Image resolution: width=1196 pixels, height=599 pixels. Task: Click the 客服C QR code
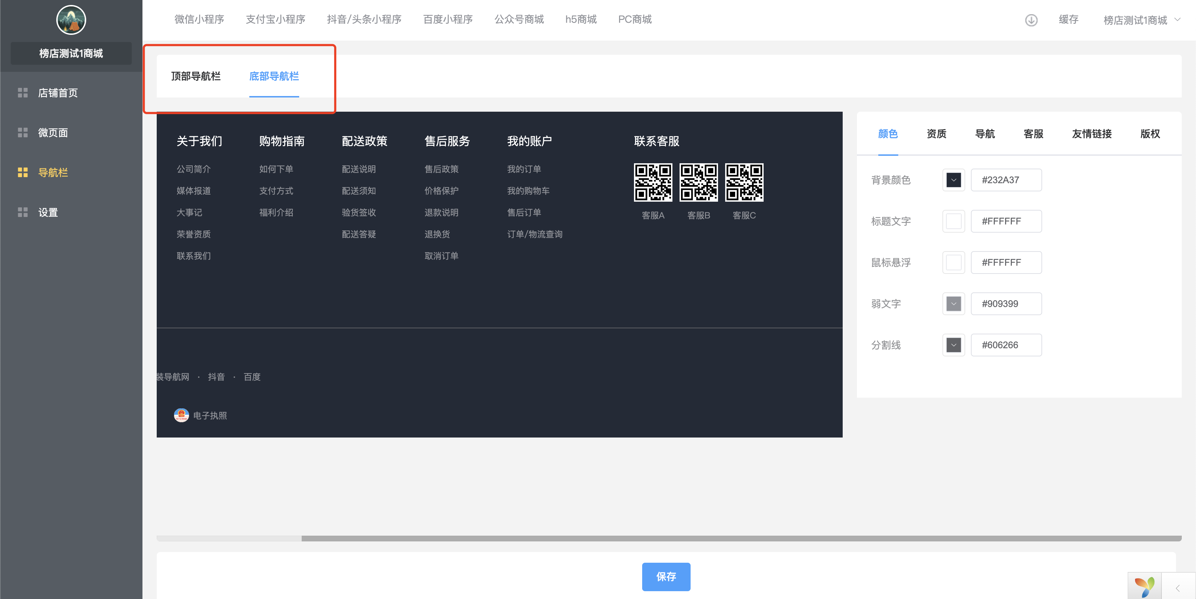click(744, 182)
